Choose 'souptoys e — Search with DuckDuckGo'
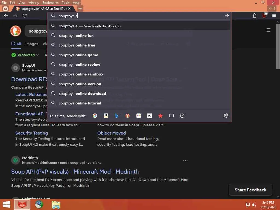The height and width of the screenshot is (210, 280). (139, 26)
